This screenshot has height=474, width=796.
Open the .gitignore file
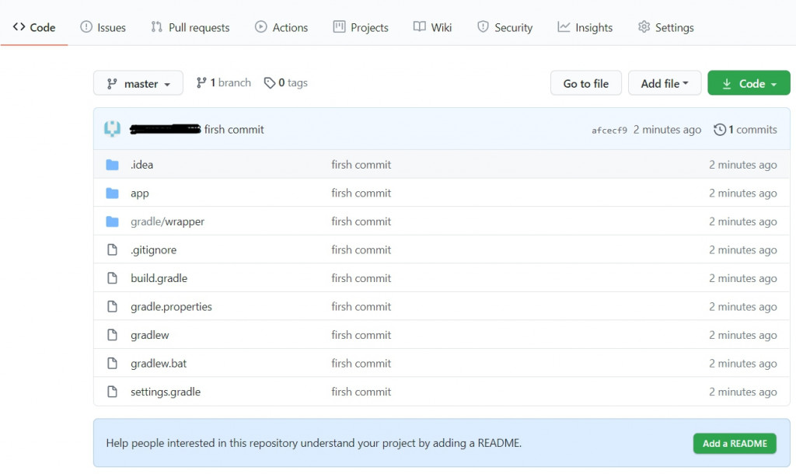point(153,250)
